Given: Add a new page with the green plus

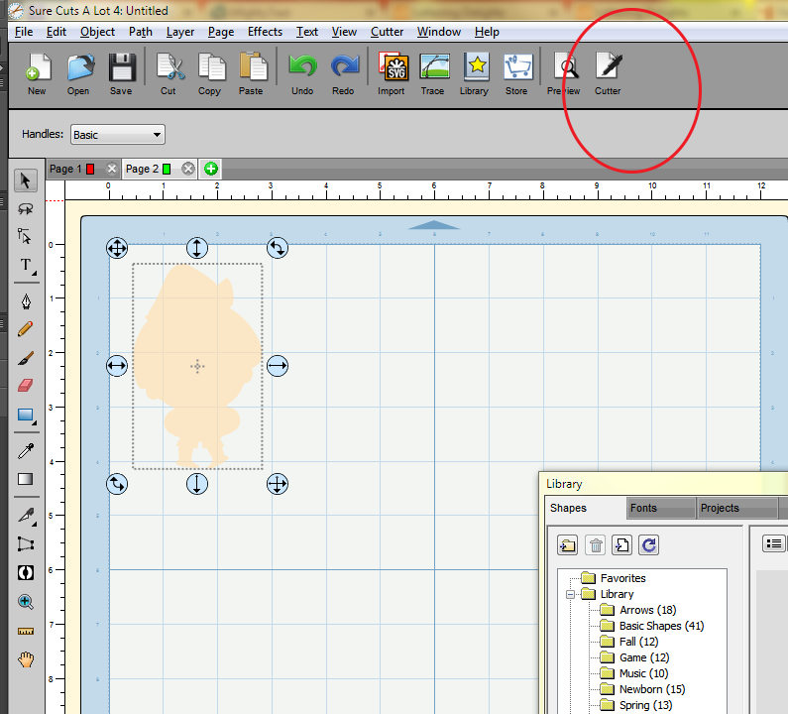Looking at the screenshot, I should [x=211, y=170].
